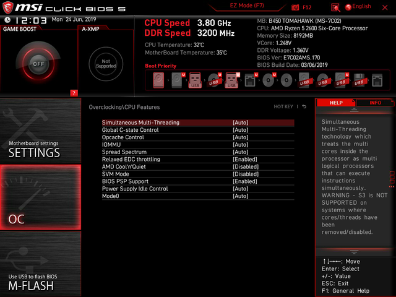Click the A-XMP Not Supported dial
Screen dimensions: 396x297
point(106,64)
